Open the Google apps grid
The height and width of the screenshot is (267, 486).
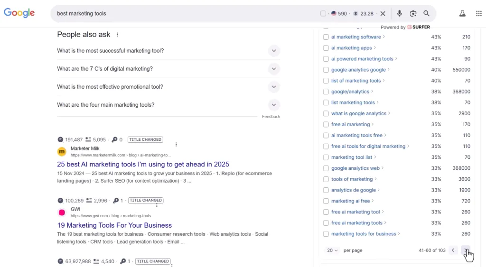(x=478, y=13)
